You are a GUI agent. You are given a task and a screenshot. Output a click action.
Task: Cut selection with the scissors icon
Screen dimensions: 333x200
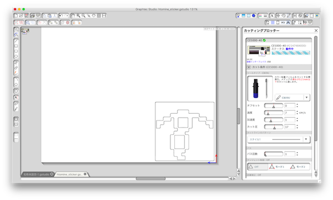click(x=55, y=15)
